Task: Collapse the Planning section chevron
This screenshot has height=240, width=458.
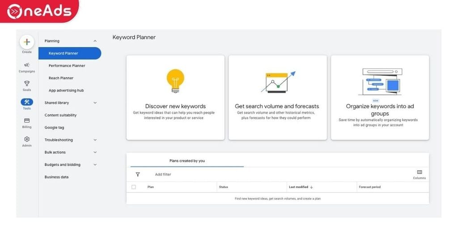Action: pos(95,41)
